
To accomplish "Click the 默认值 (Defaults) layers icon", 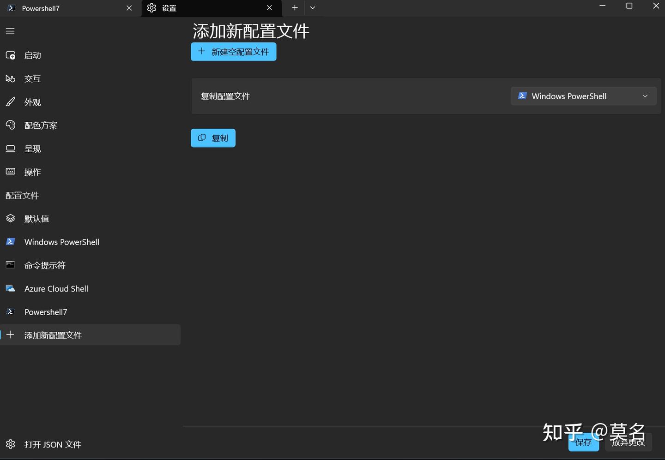I will click(10, 218).
